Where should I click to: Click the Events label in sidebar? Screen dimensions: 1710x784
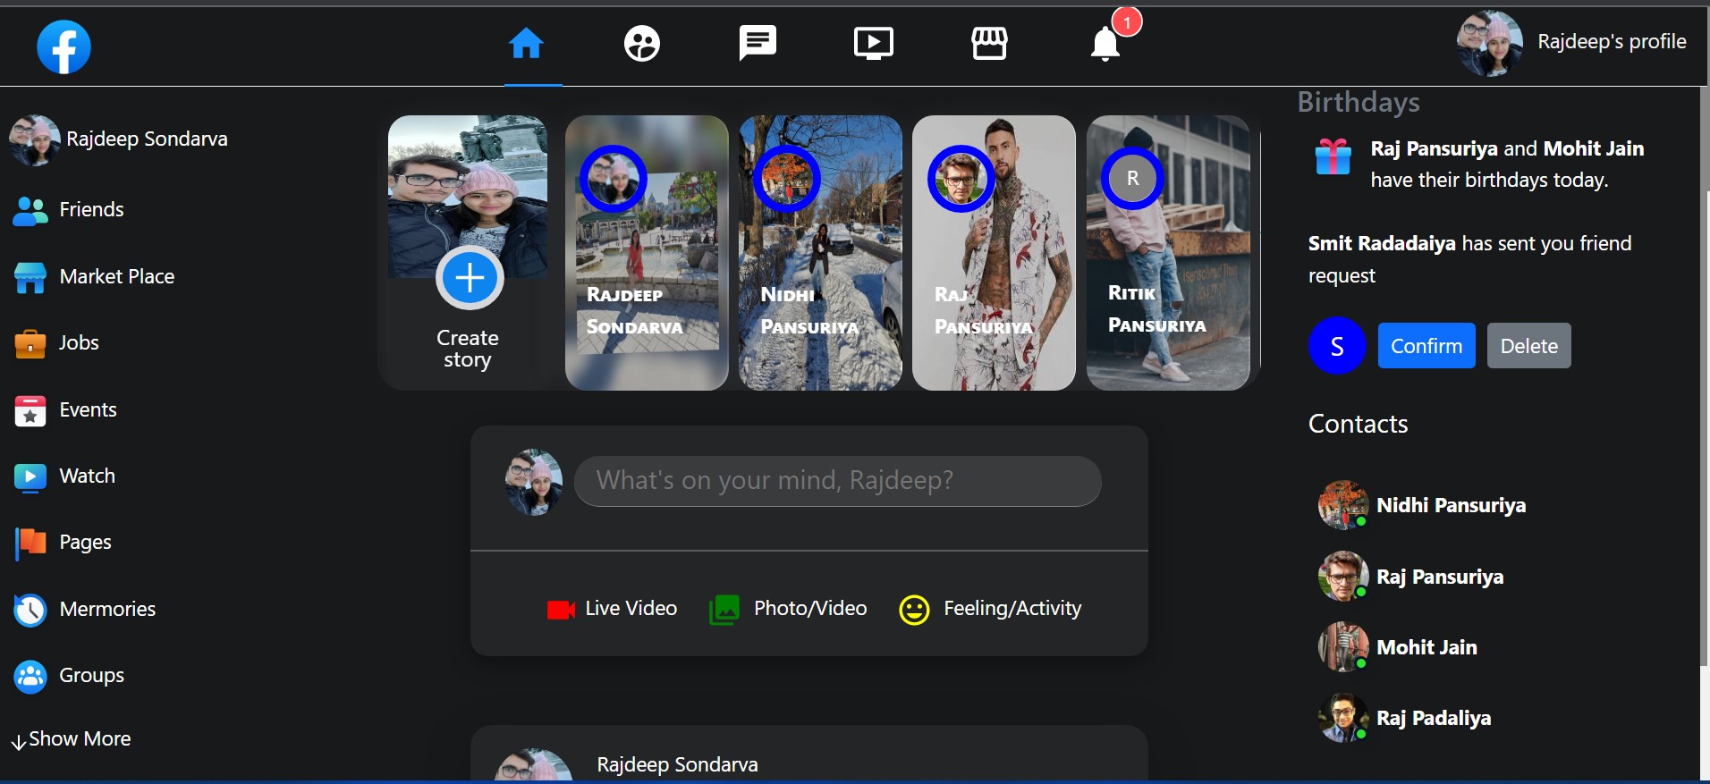coord(88,410)
